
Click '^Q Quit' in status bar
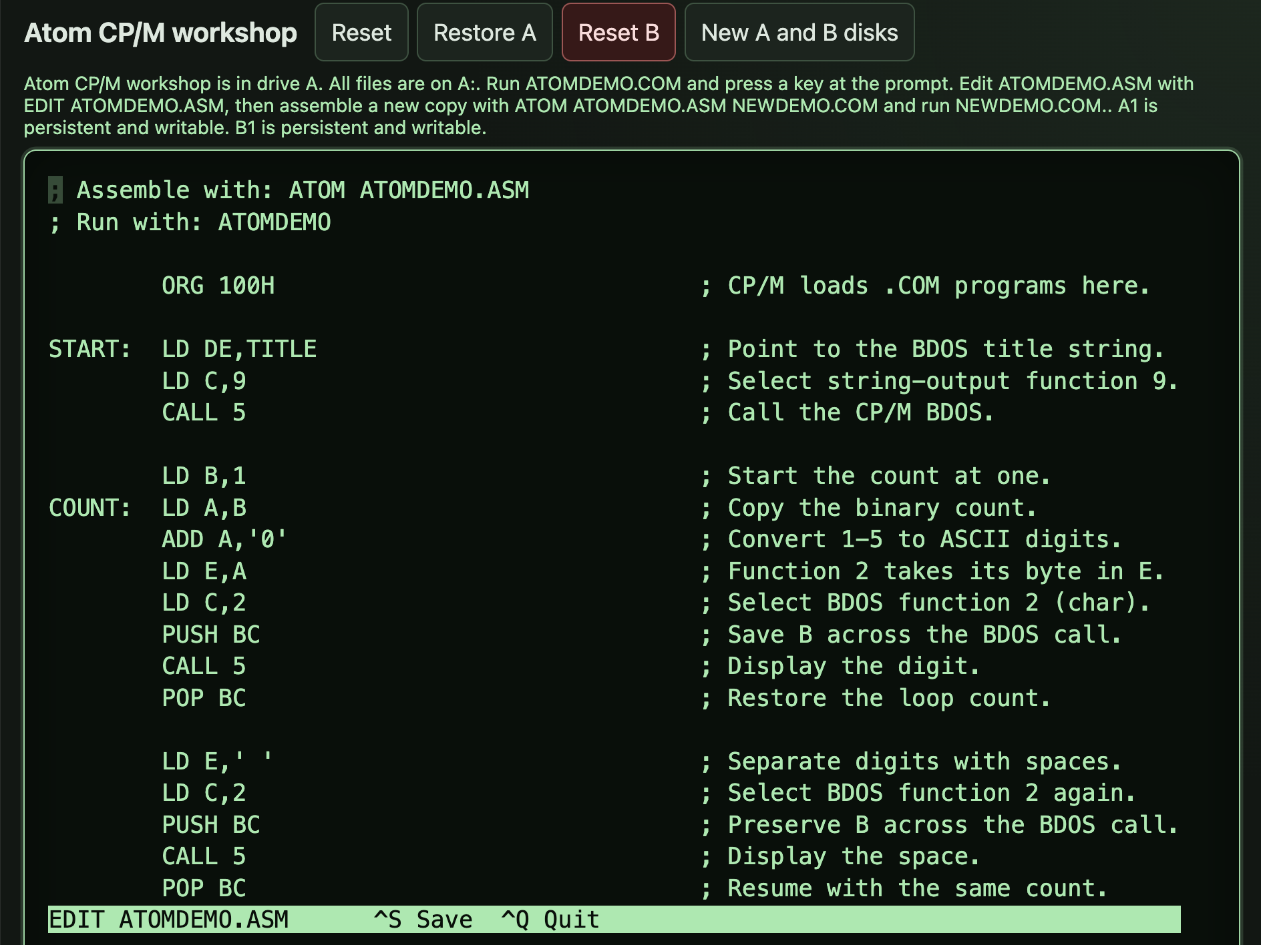[550, 920]
